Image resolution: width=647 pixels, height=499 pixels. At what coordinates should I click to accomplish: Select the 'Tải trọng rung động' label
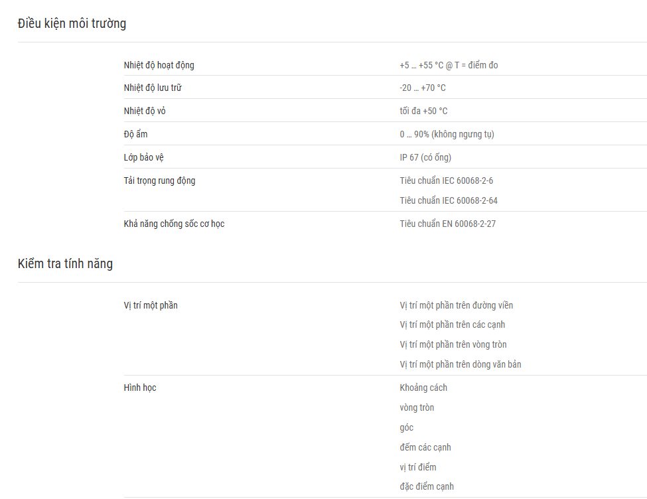(x=159, y=180)
